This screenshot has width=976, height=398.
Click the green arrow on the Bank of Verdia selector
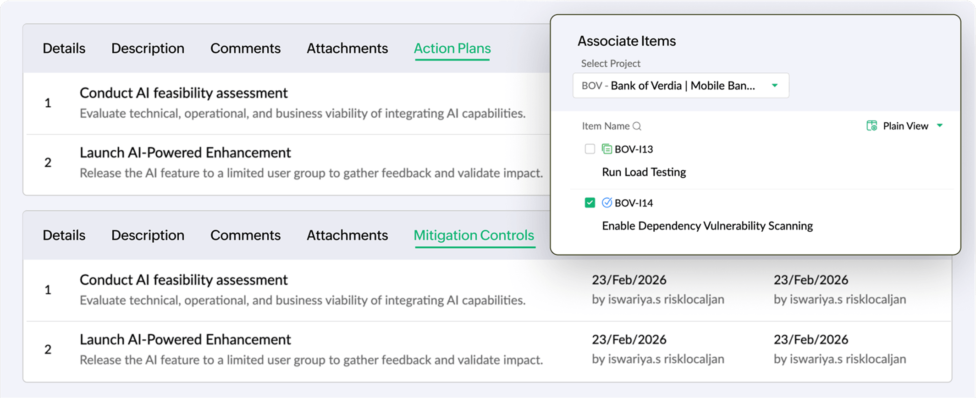coord(775,86)
